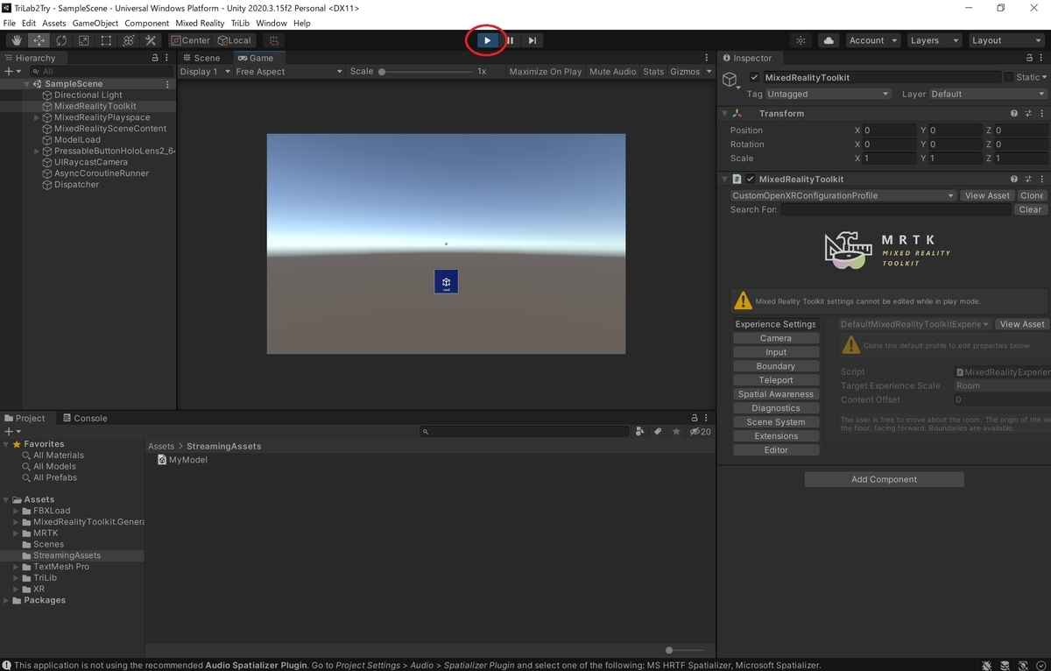Open Display 1 dropdown

[x=205, y=71]
